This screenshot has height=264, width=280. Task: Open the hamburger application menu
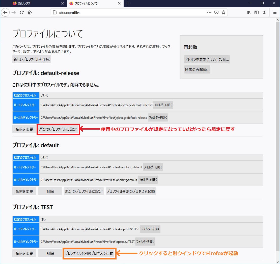[x=275, y=12]
